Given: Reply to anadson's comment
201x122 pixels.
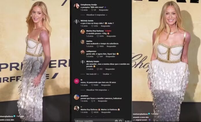Looking at the screenshot, I should click(103, 101).
